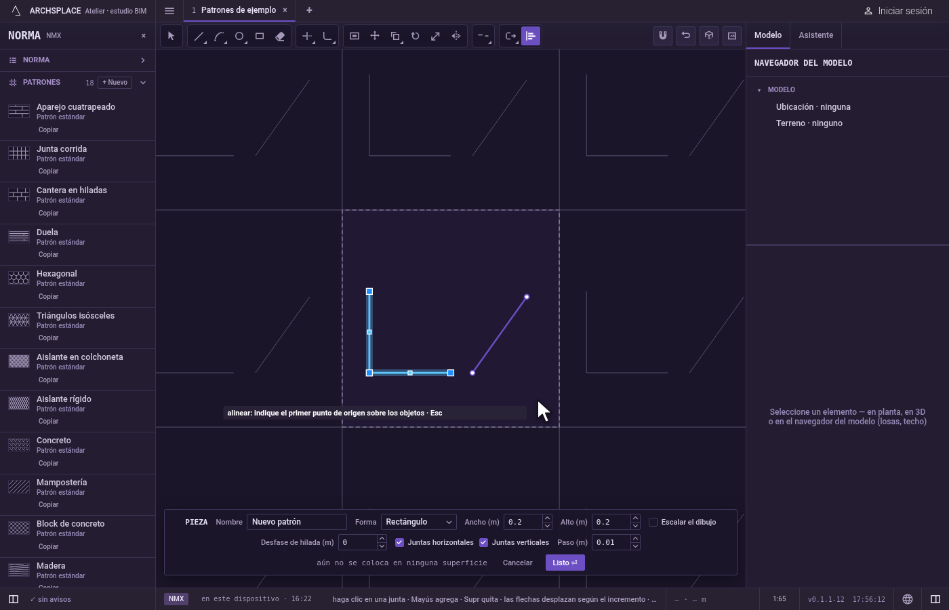Pick the eraser tool
This screenshot has height=610, width=949.
tap(280, 36)
